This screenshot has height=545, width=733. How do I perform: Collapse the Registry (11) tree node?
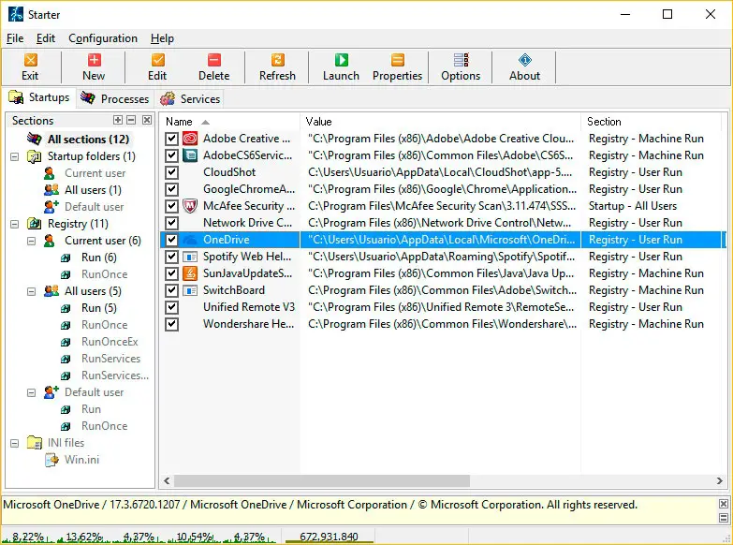click(14, 224)
